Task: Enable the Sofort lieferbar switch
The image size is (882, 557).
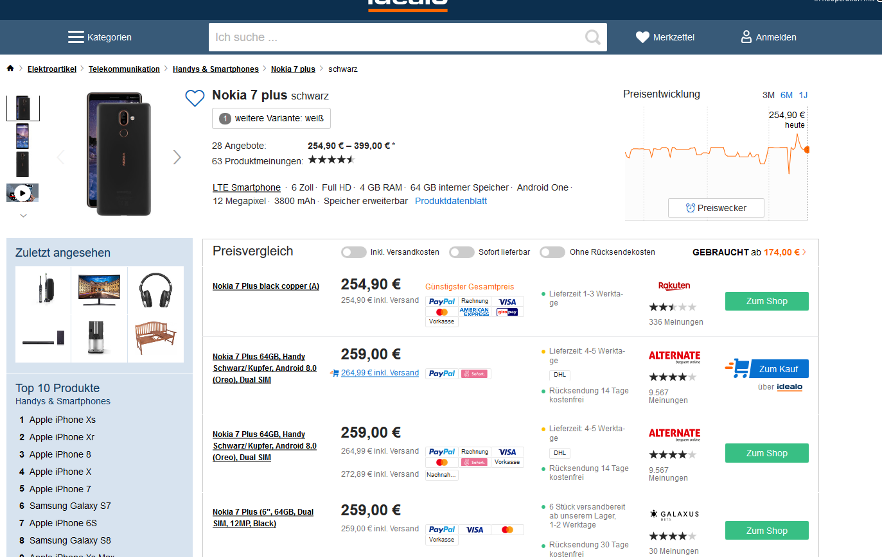Action: pyautogui.click(x=462, y=252)
